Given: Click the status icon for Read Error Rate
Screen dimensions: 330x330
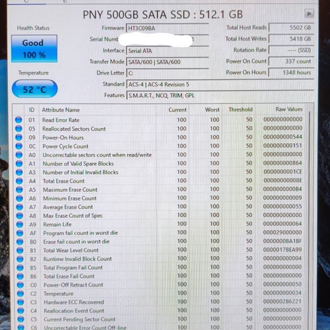Looking at the screenshot, I should (18, 120).
